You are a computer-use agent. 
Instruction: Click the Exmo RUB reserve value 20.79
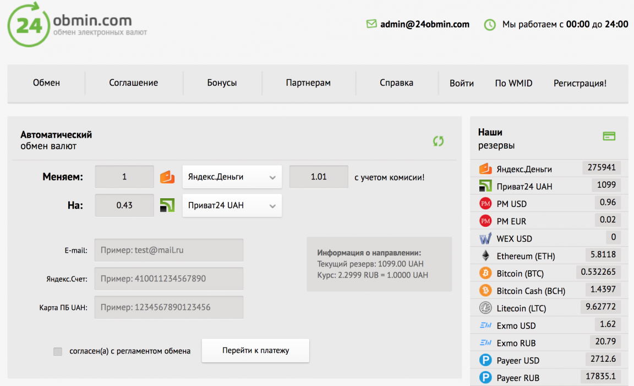coord(605,341)
